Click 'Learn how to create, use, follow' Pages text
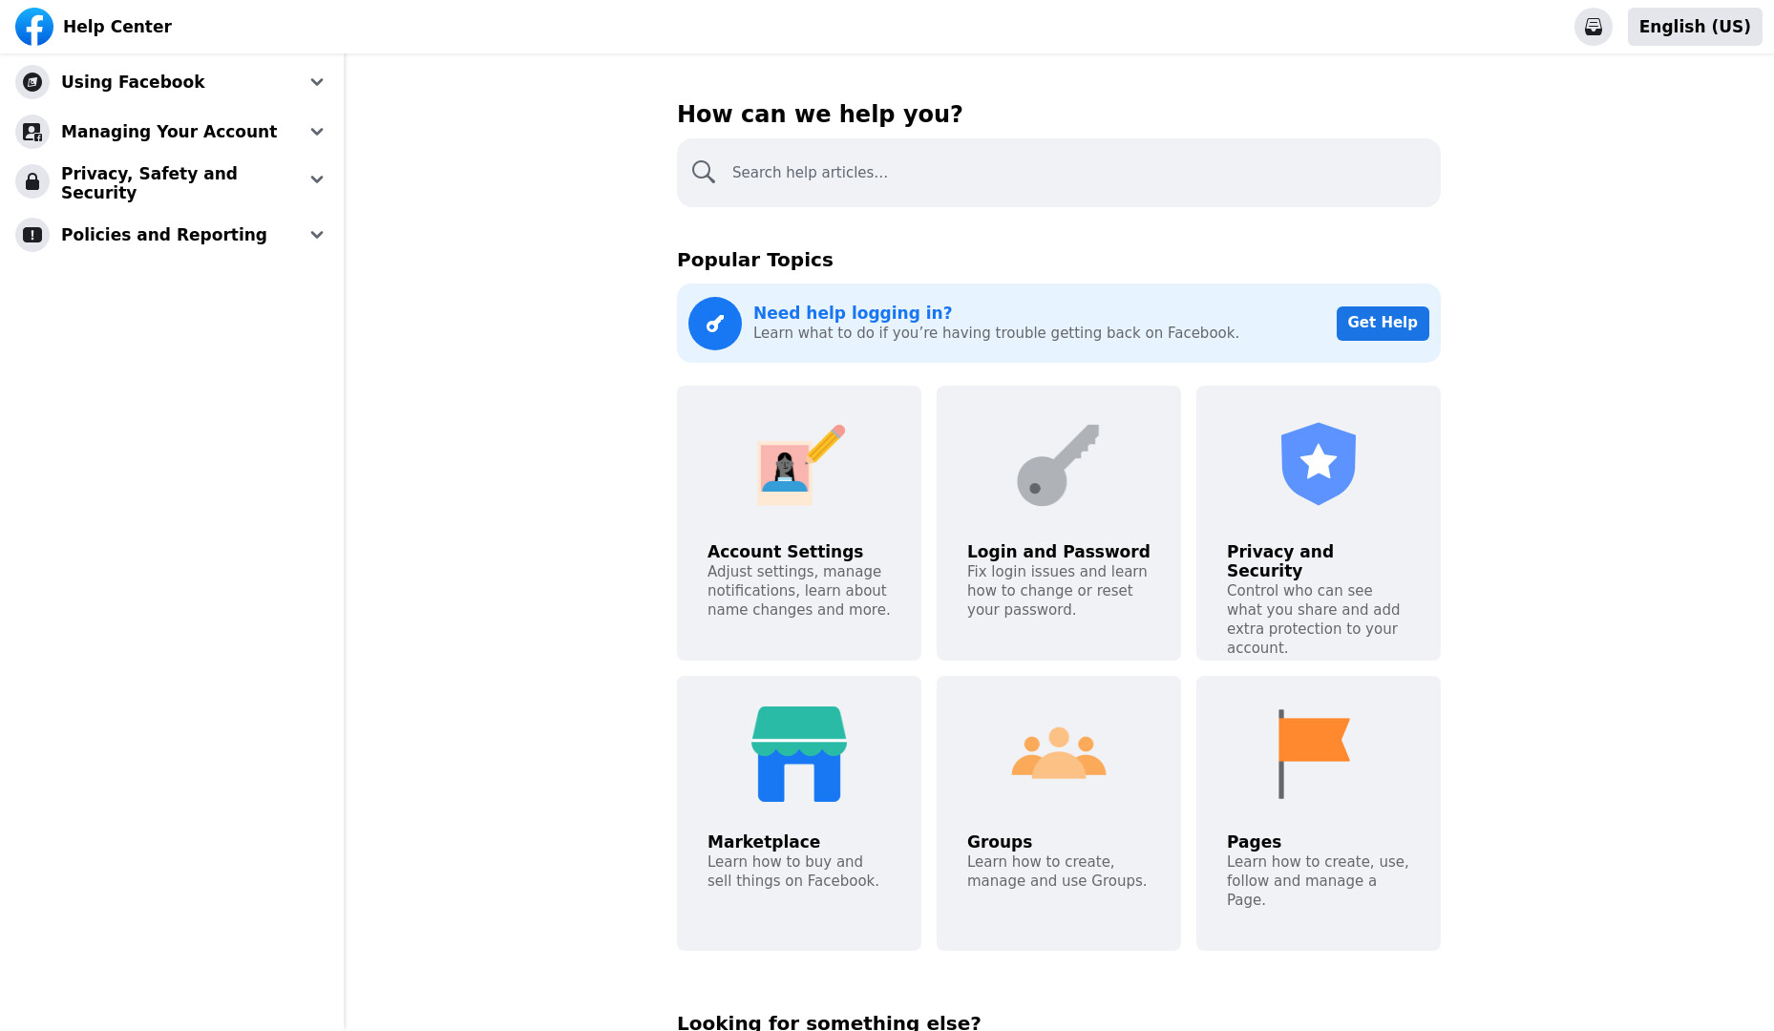Screen dimensions: 1774x1031 tap(1318, 881)
